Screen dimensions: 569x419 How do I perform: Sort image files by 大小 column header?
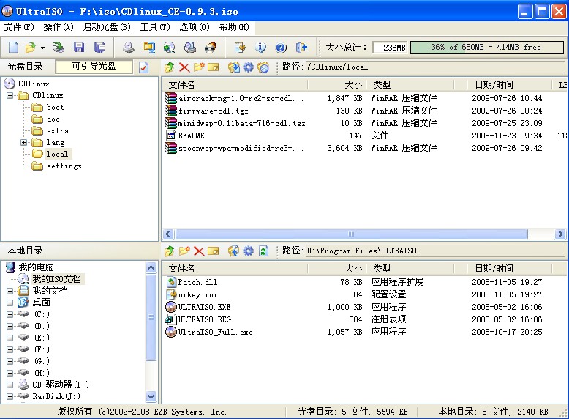coord(337,85)
